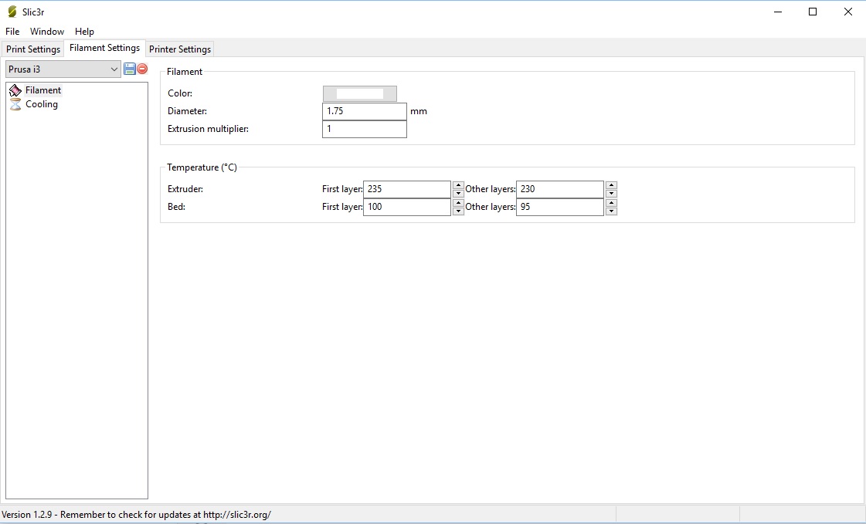Click the save preset floppy disk icon
The width and height of the screenshot is (866, 524).
(x=130, y=69)
